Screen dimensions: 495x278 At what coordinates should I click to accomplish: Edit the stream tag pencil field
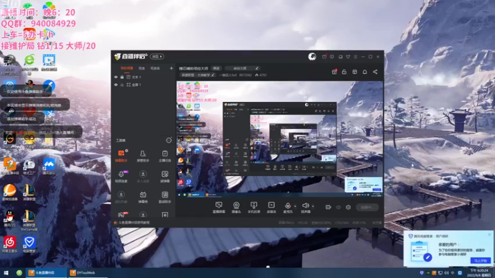pyautogui.click(x=242, y=69)
